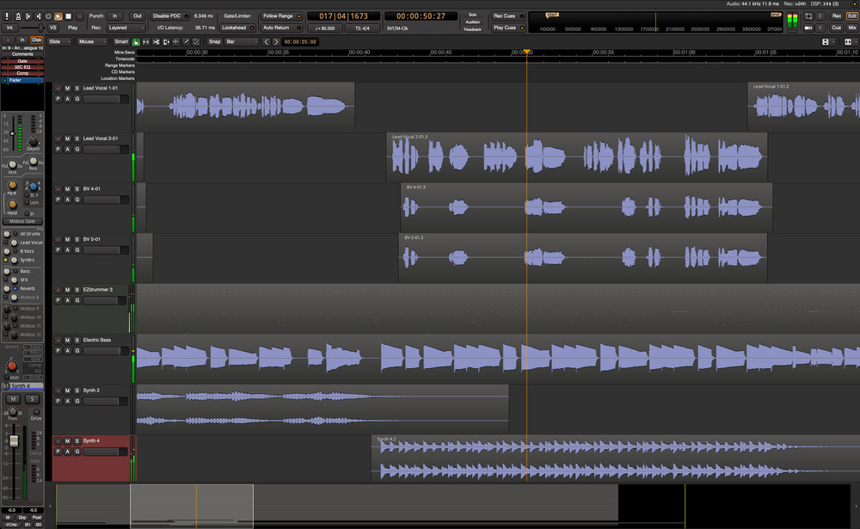The image size is (860, 529).
Task: Select the Cut tool scissors icon
Action: pyautogui.click(x=156, y=41)
